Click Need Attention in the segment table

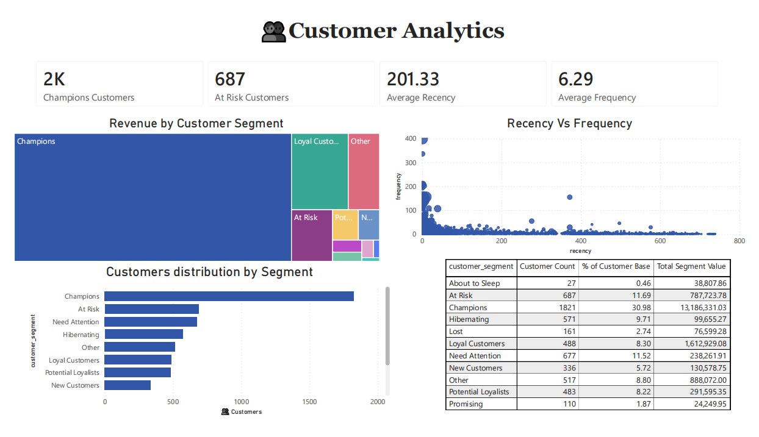(x=475, y=356)
